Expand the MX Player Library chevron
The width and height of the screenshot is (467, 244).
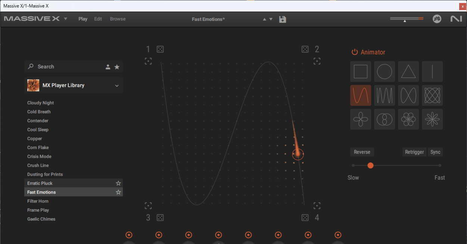tap(117, 86)
